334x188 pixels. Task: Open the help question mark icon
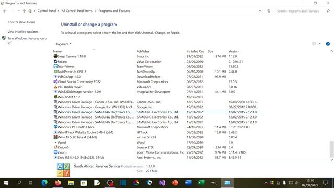[328, 44]
